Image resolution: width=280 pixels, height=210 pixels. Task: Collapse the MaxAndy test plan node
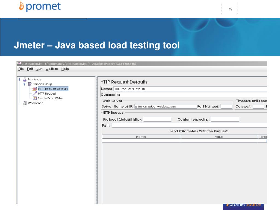[20, 79]
